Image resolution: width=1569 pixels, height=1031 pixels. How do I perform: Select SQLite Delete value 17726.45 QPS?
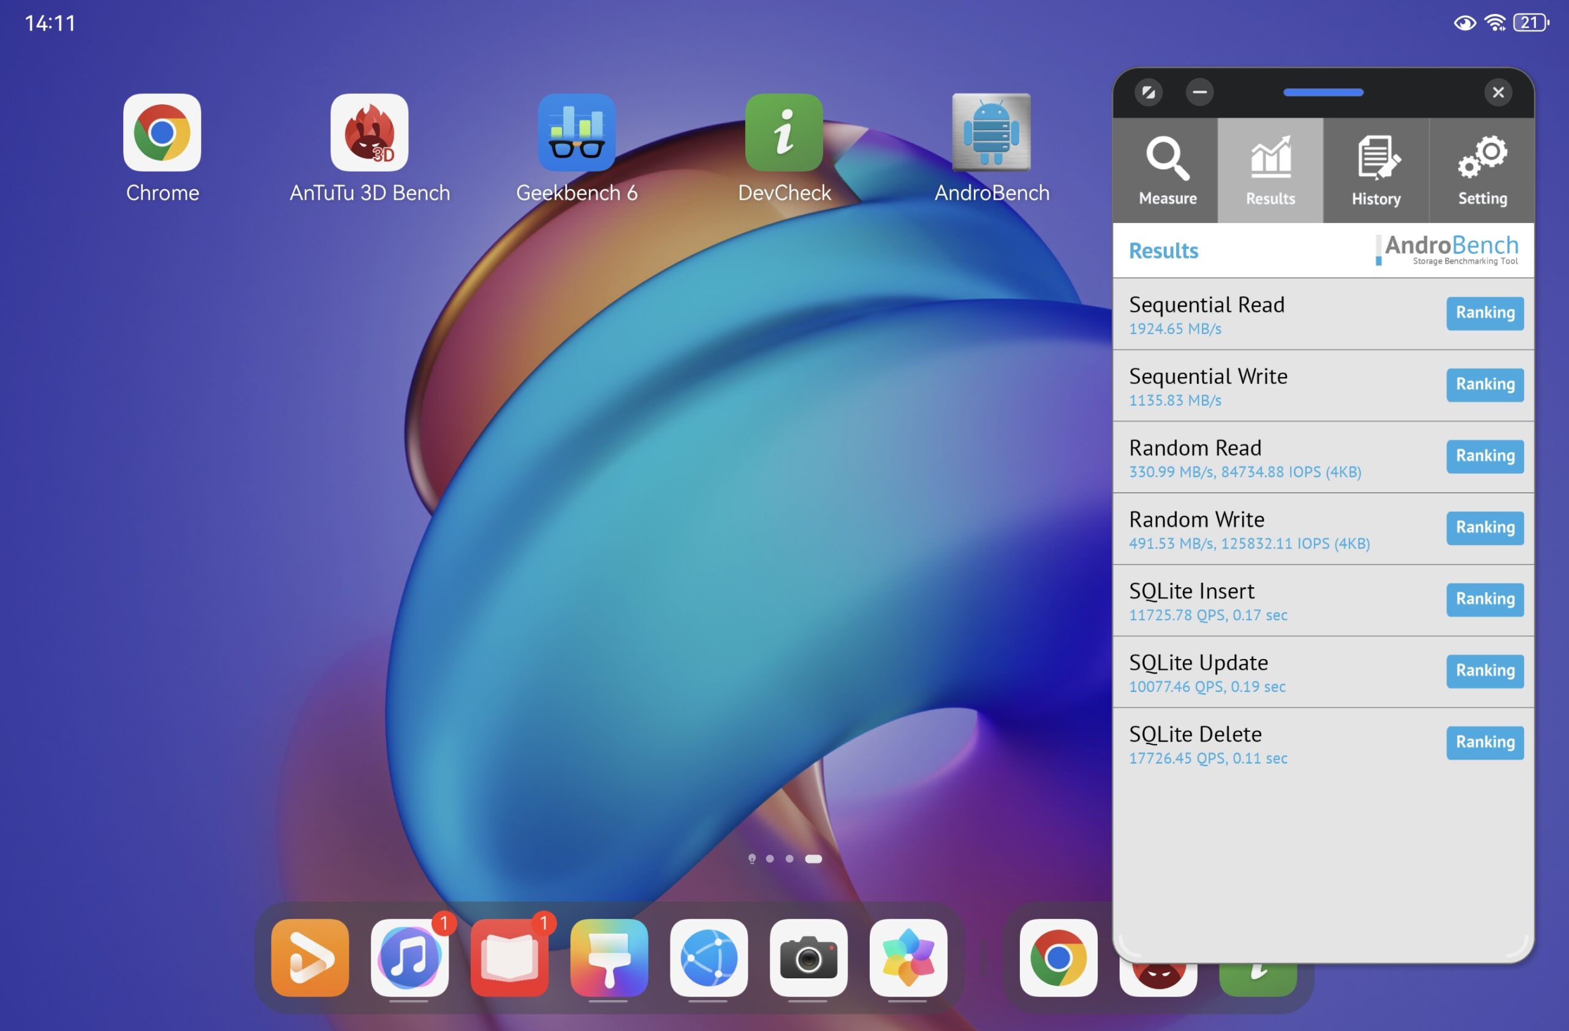pyautogui.click(x=1177, y=758)
